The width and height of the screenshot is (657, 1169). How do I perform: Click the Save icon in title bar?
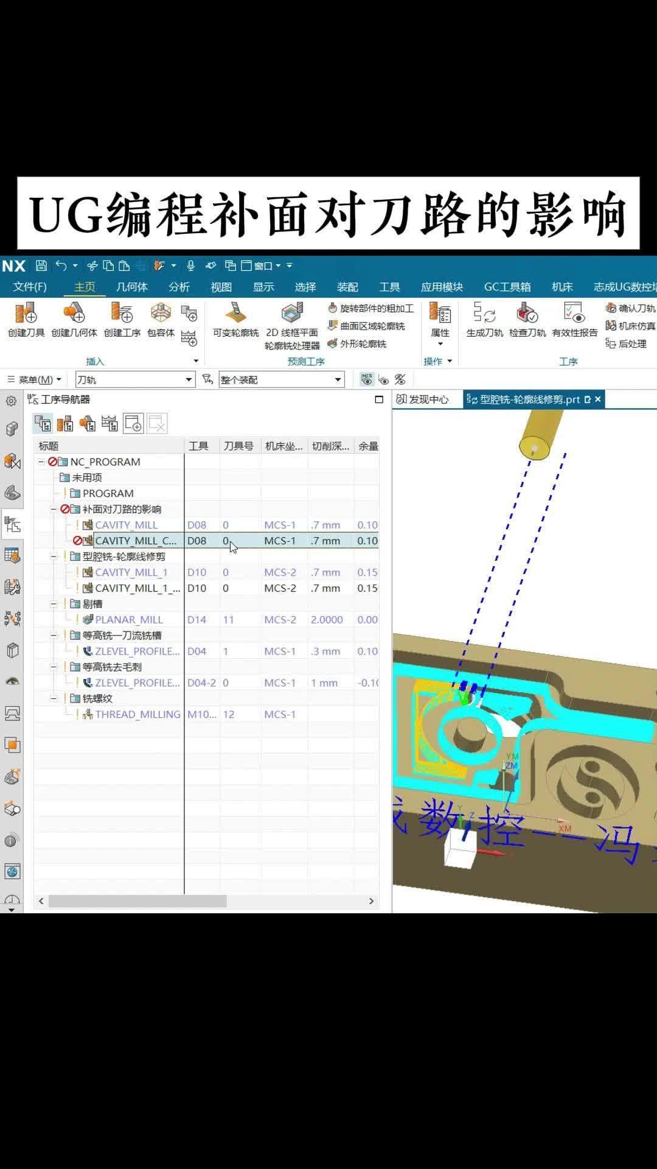point(41,265)
